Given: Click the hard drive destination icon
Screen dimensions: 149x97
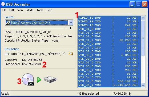Looking at the screenshot, I should pos(50,79).
